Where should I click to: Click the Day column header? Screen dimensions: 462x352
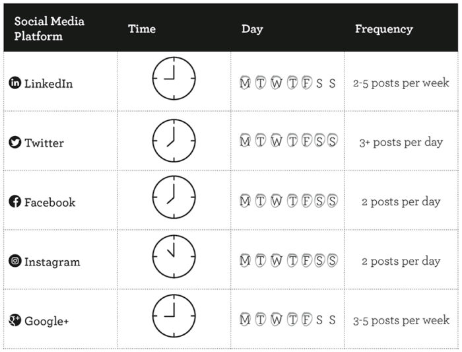tap(252, 29)
